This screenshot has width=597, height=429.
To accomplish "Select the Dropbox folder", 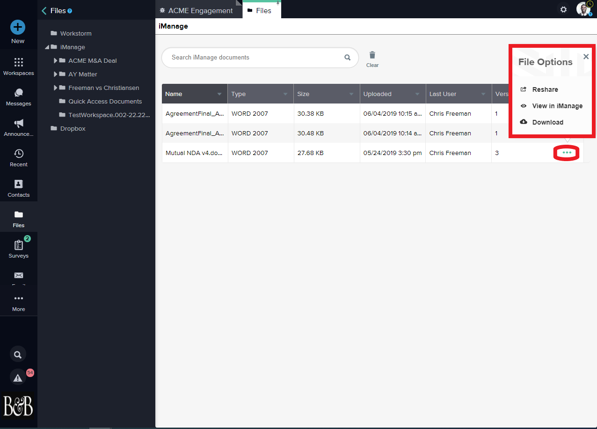I will pyautogui.click(x=73, y=129).
